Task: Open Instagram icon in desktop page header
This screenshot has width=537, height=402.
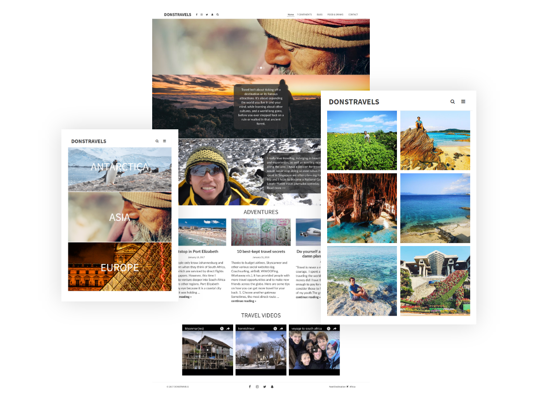Action: (x=202, y=15)
